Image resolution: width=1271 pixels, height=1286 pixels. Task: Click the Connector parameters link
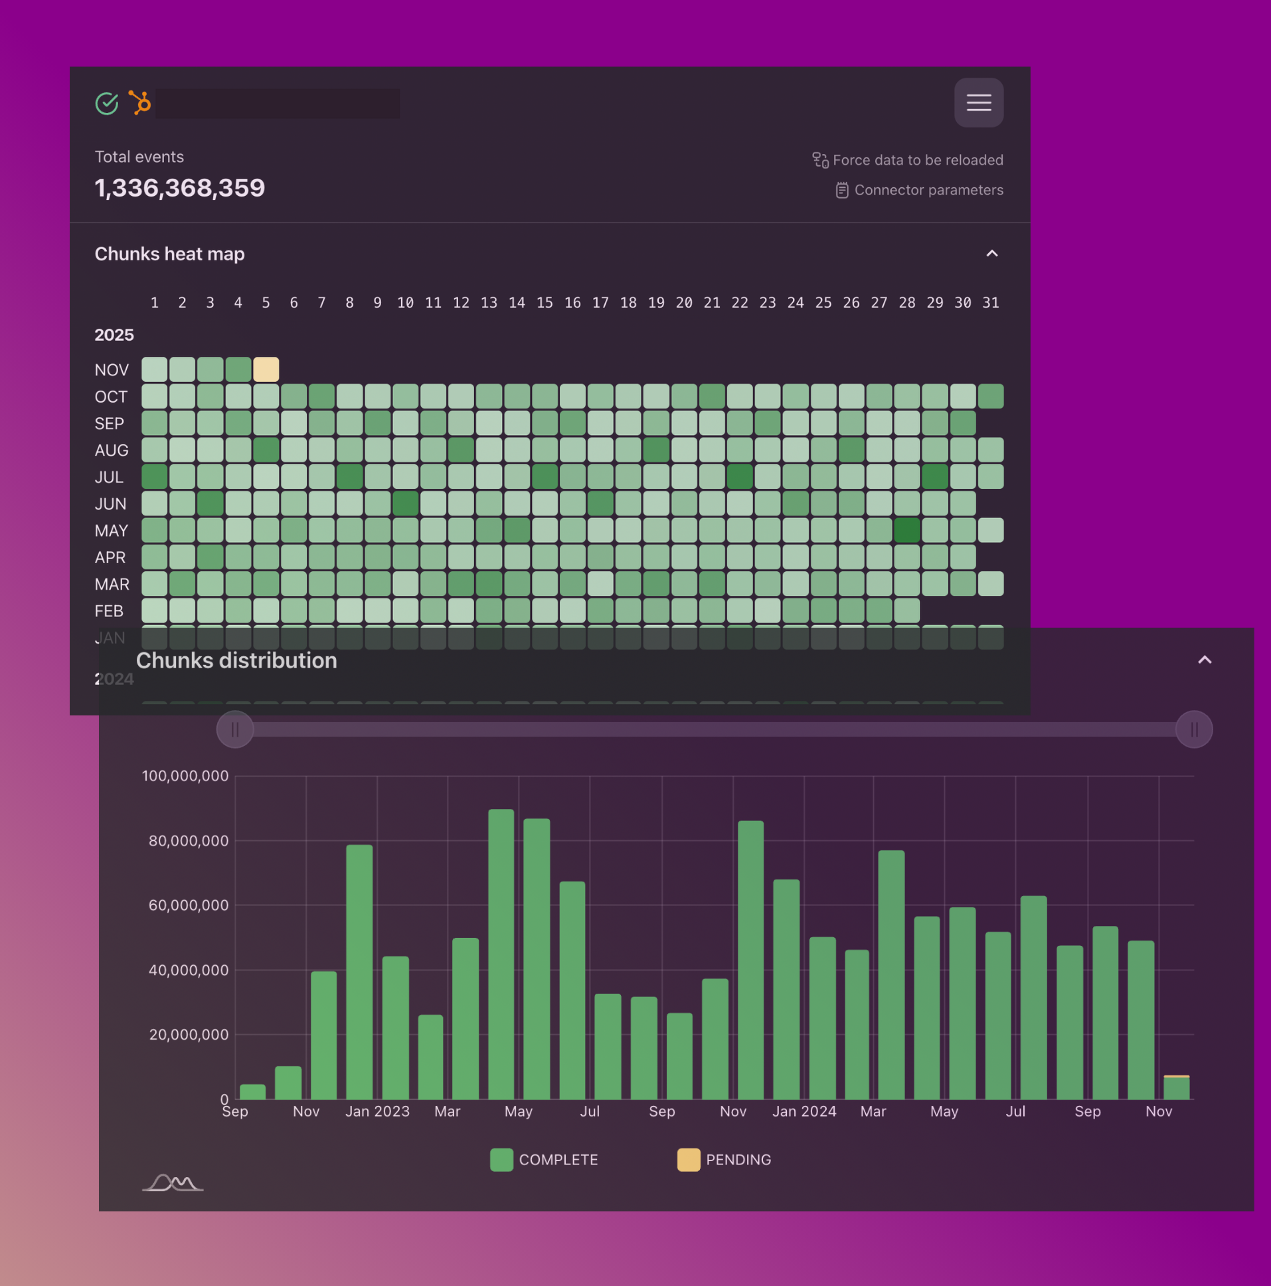coord(929,190)
